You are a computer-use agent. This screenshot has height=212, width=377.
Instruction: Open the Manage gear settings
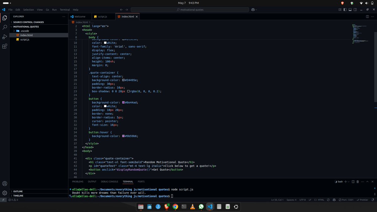click(x=5, y=193)
